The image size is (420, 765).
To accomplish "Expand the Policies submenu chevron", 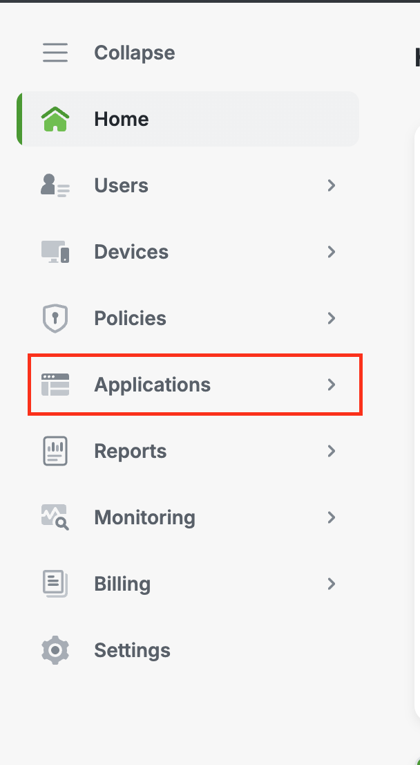I will click(332, 318).
